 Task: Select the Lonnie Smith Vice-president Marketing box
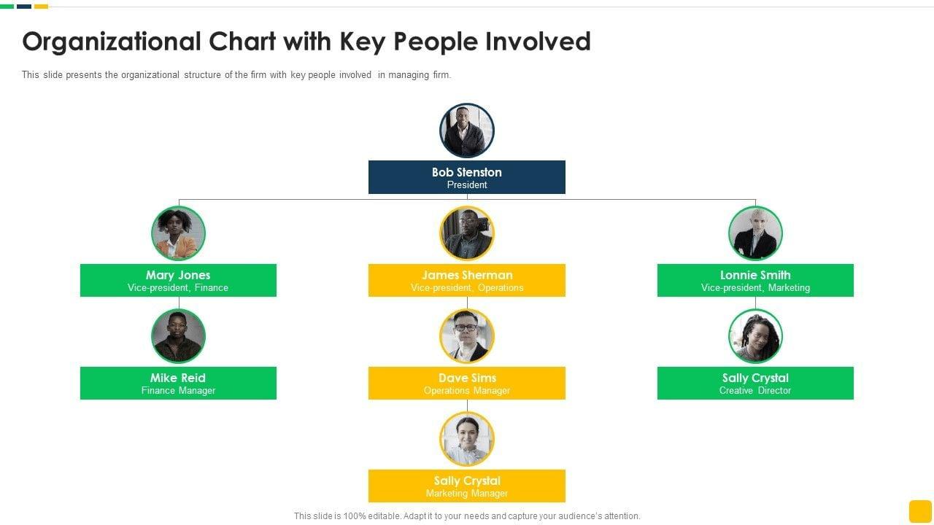point(755,280)
